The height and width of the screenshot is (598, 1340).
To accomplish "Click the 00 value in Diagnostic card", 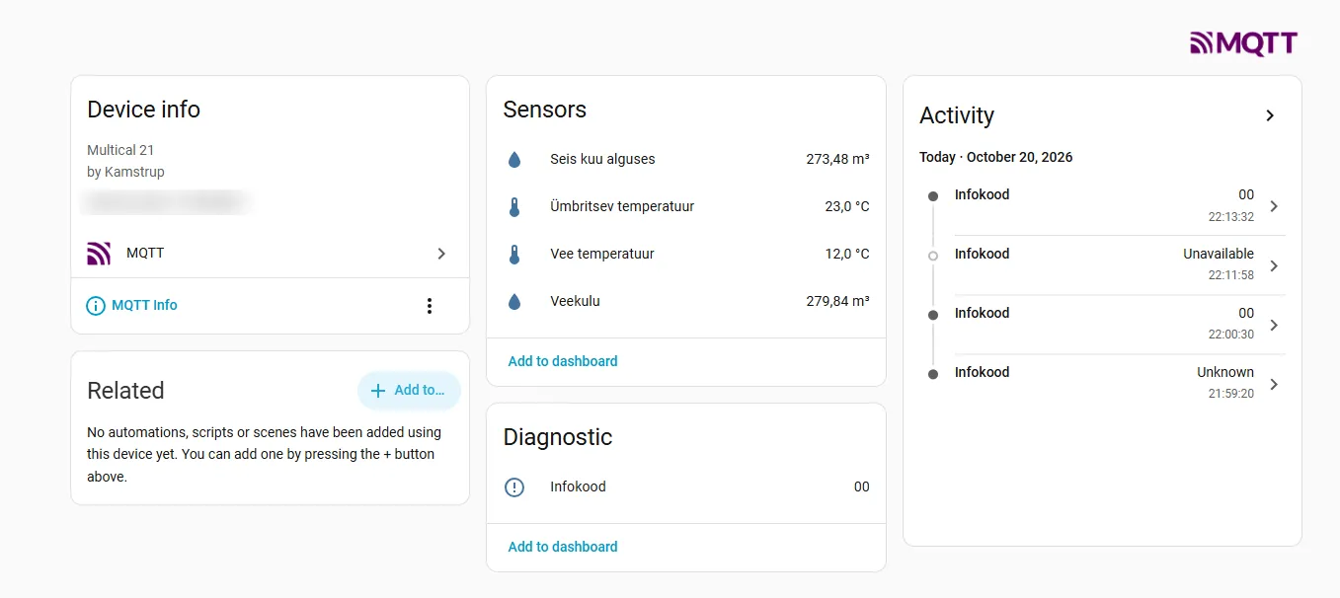I will click(862, 487).
